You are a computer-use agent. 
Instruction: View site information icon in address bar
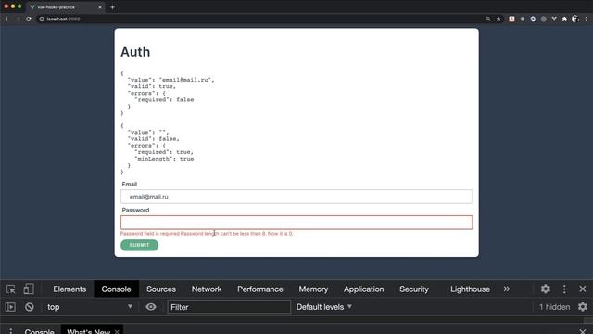(42, 19)
